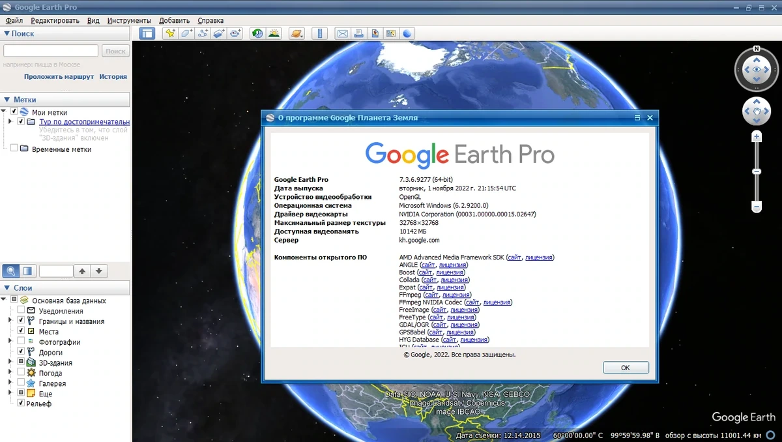Open the Вид menu
The image size is (782, 442).
click(x=93, y=21)
